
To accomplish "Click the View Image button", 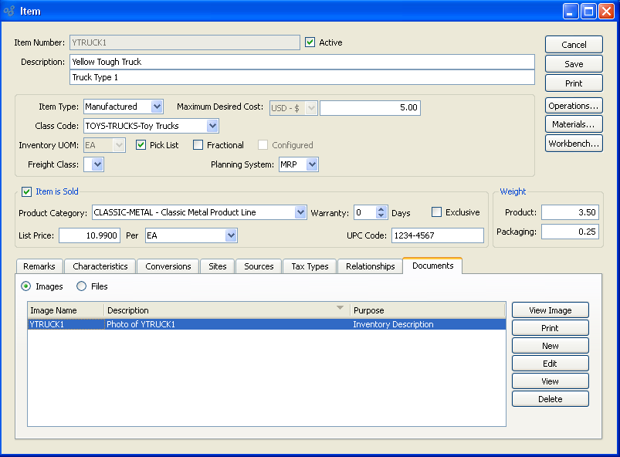I will coord(550,310).
